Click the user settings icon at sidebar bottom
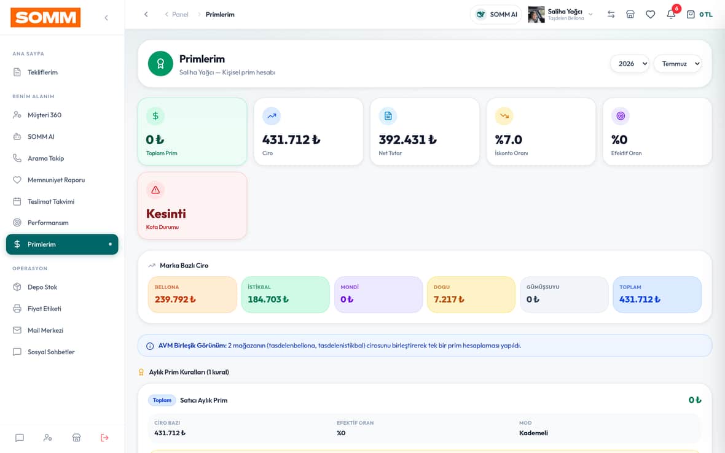The width and height of the screenshot is (725, 453). [x=48, y=437]
